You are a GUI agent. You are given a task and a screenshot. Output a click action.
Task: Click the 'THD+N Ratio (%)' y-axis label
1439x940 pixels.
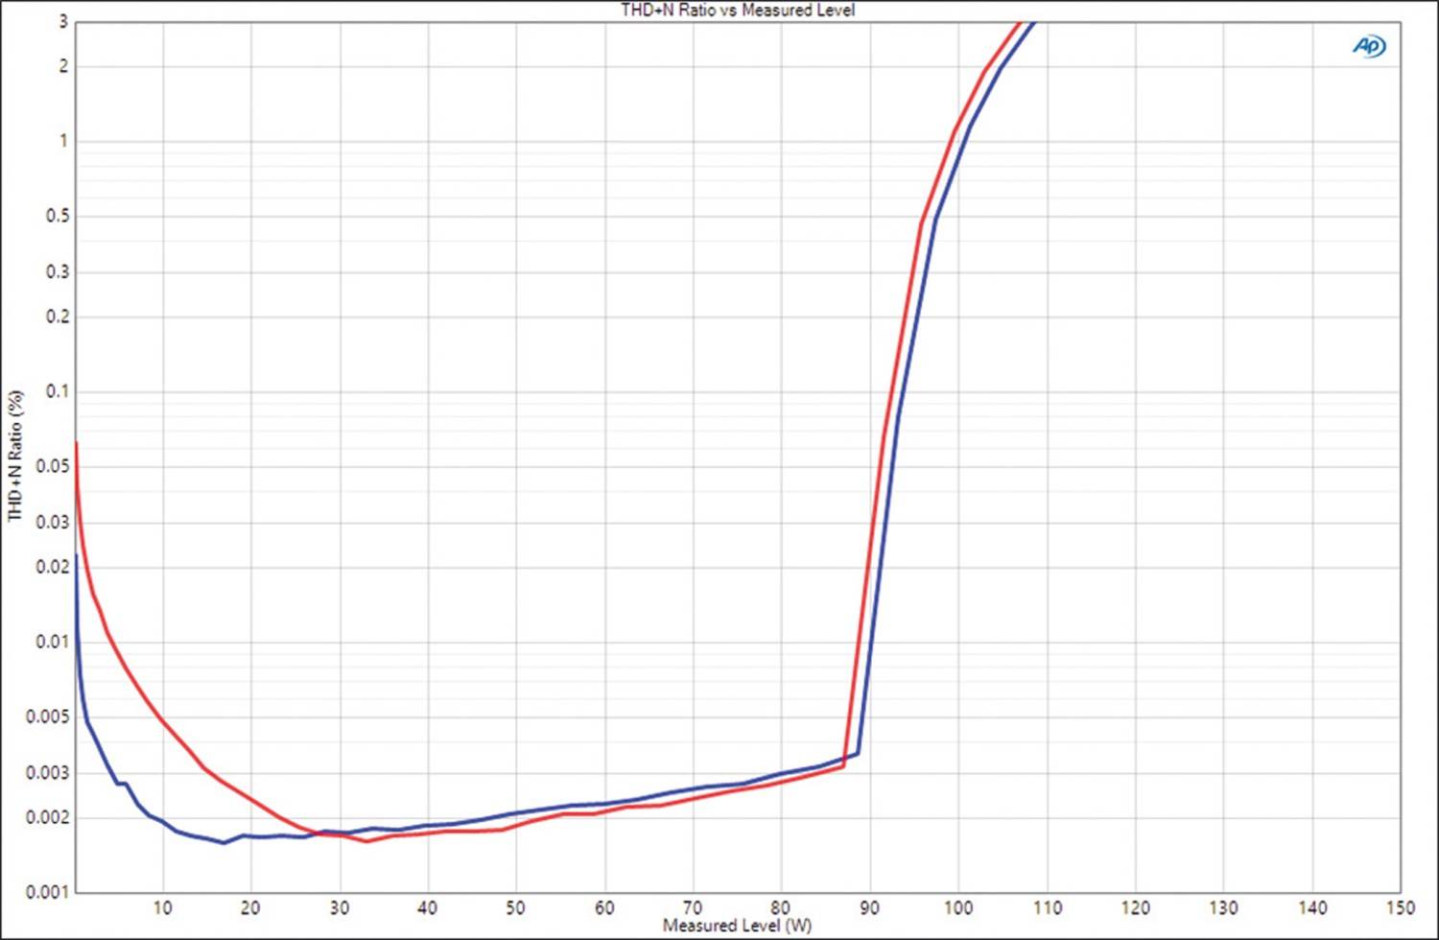pos(15,456)
